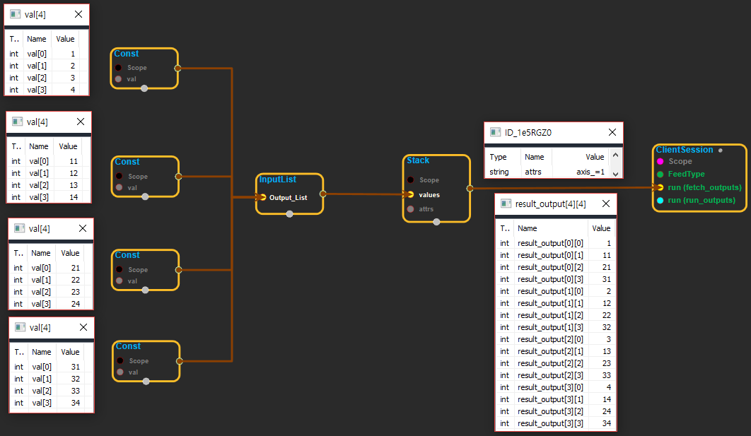
Task: Close the ID_1e5RGZ0 attribute panel
Action: coord(612,132)
